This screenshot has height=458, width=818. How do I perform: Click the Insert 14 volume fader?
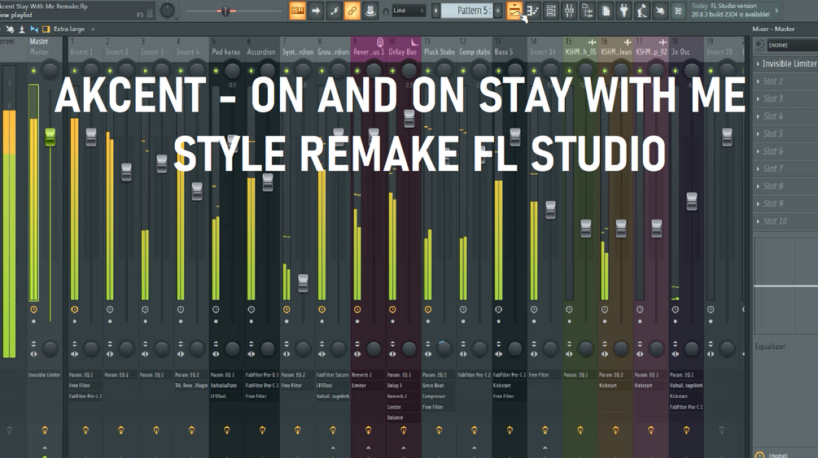pyautogui.click(x=550, y=210)
